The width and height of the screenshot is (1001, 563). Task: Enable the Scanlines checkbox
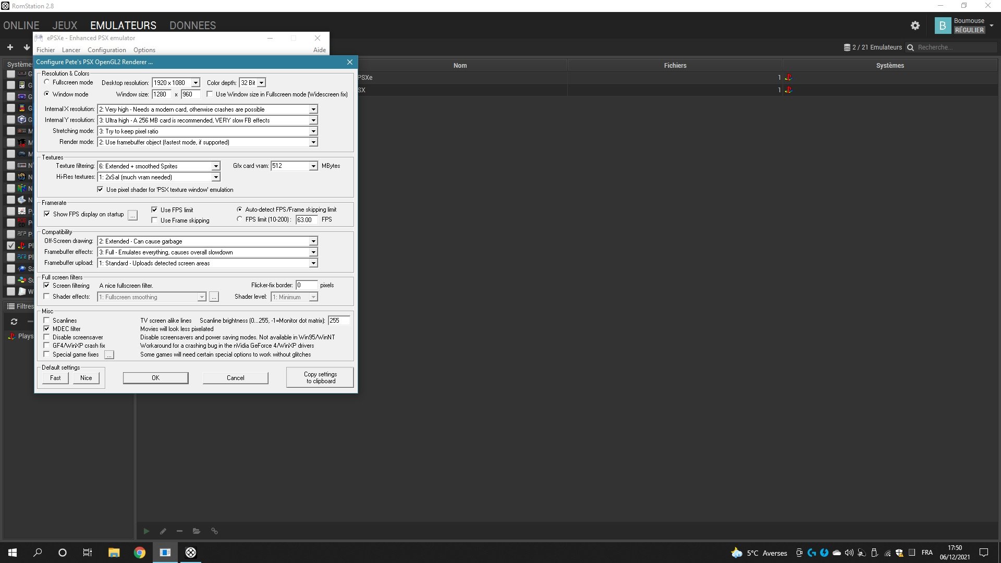47,321
